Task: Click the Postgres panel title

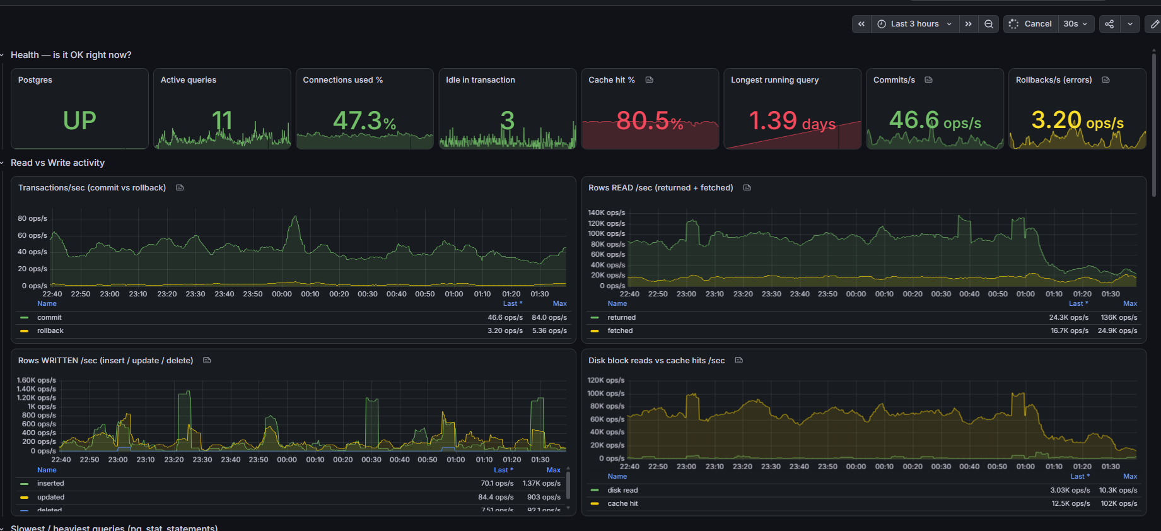Action: 35,80
